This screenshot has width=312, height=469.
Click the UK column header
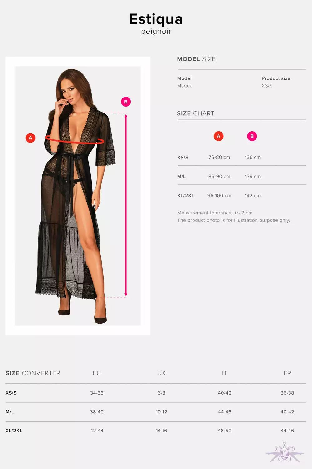(x=162, y=373)
